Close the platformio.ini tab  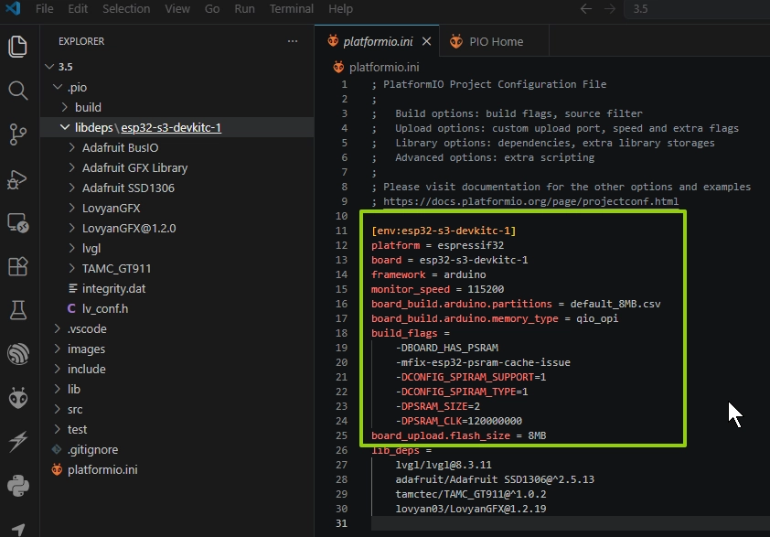(x=426, y=42)
